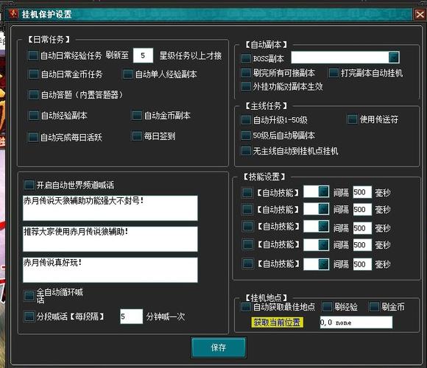Viewport: 427px width, 368px height.
Task: Check 开启自动世界频道喊话 option
Action: pyautogui.click(x=29, y=185)
